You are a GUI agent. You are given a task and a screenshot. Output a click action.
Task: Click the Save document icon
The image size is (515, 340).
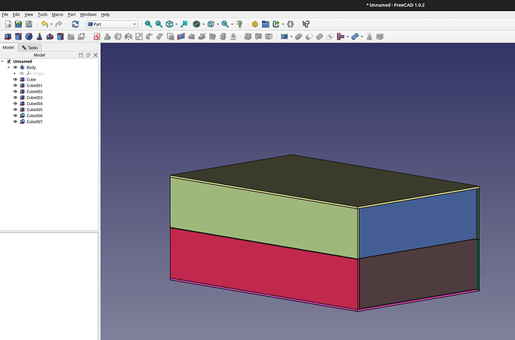pos(29,25)
